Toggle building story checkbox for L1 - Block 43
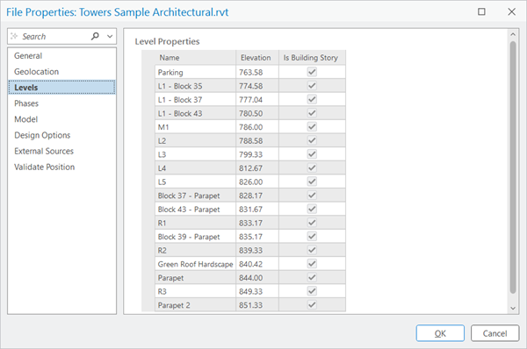 click(x=312, y=113)
